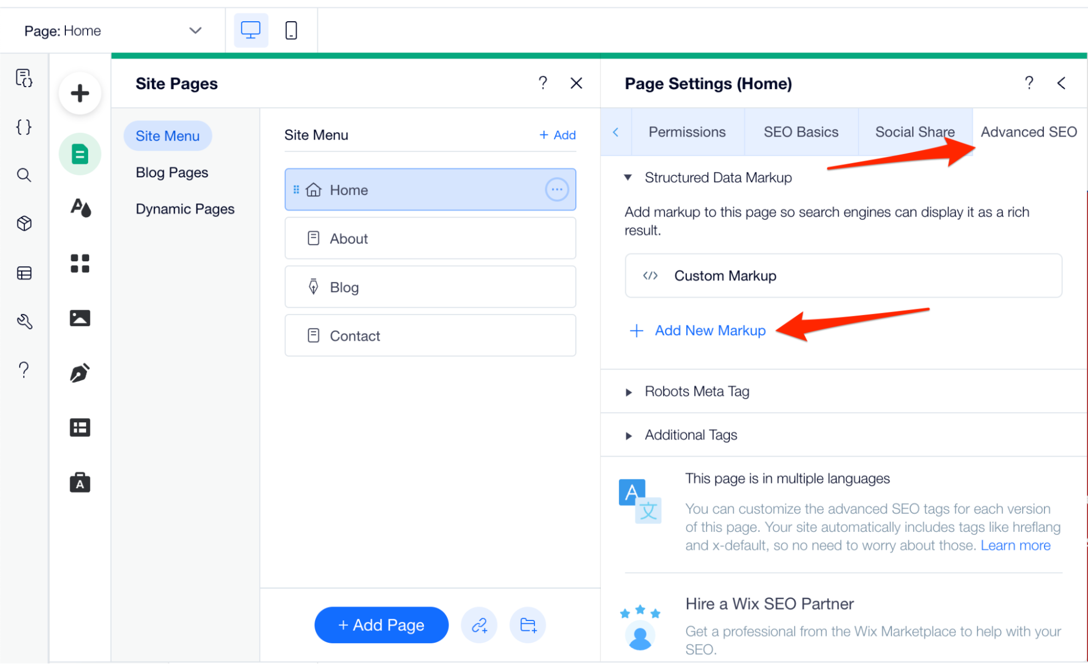Click the Add New Markup link
Image resolution: width=1088 pixels, height=664 pixels.
710,330
